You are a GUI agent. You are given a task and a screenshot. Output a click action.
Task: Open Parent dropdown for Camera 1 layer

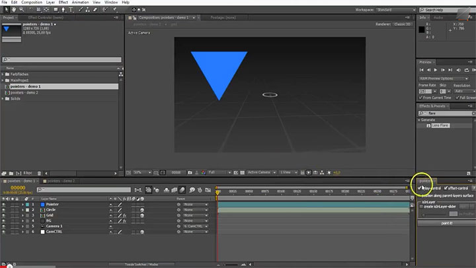(196, 226)
